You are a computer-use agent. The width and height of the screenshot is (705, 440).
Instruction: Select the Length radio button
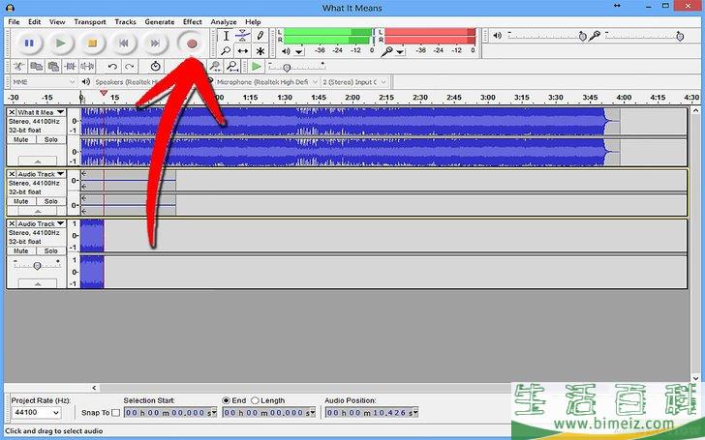255,400
